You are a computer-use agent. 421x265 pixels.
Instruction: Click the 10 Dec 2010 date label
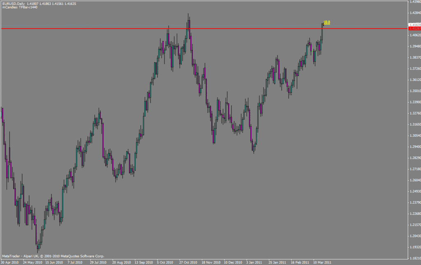233,262
